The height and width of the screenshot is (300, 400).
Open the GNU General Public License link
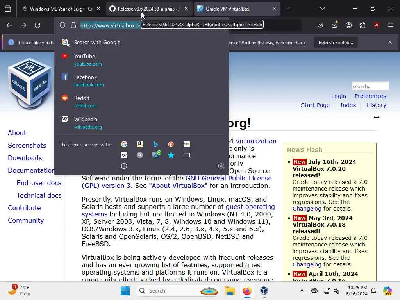[228, 178]
